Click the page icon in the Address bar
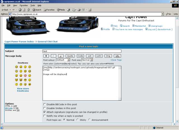This screenshot has height=130, width=179. coord(10,14)
